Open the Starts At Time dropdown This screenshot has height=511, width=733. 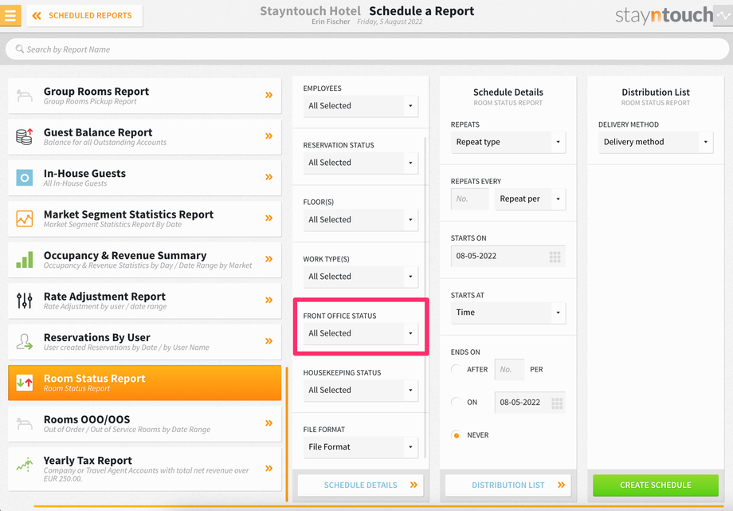click(x=508, y=312)
